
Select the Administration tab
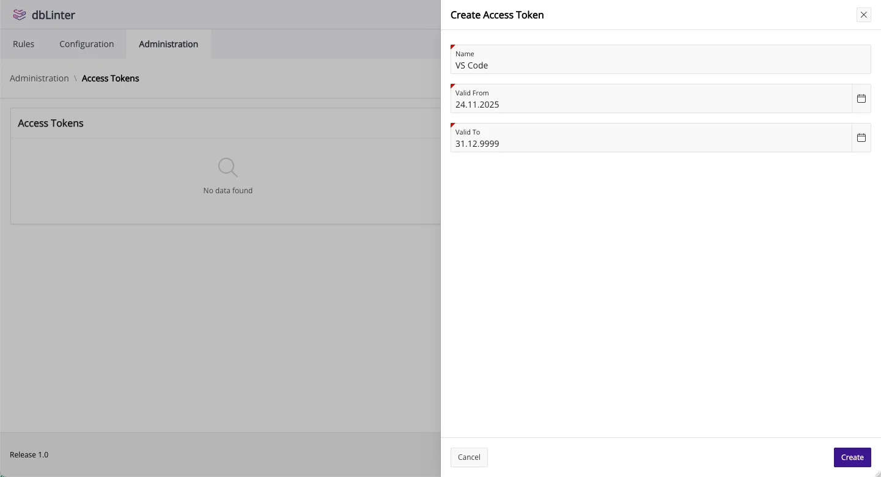[x=168, y=44]
